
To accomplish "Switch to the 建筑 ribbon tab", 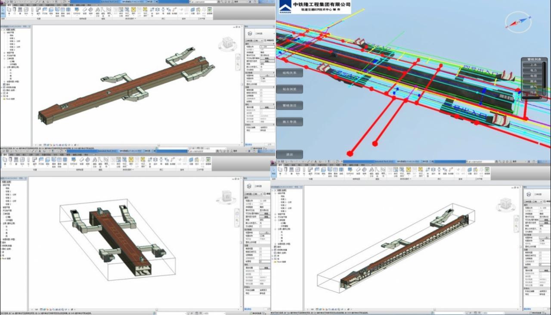I will [9, 5].
